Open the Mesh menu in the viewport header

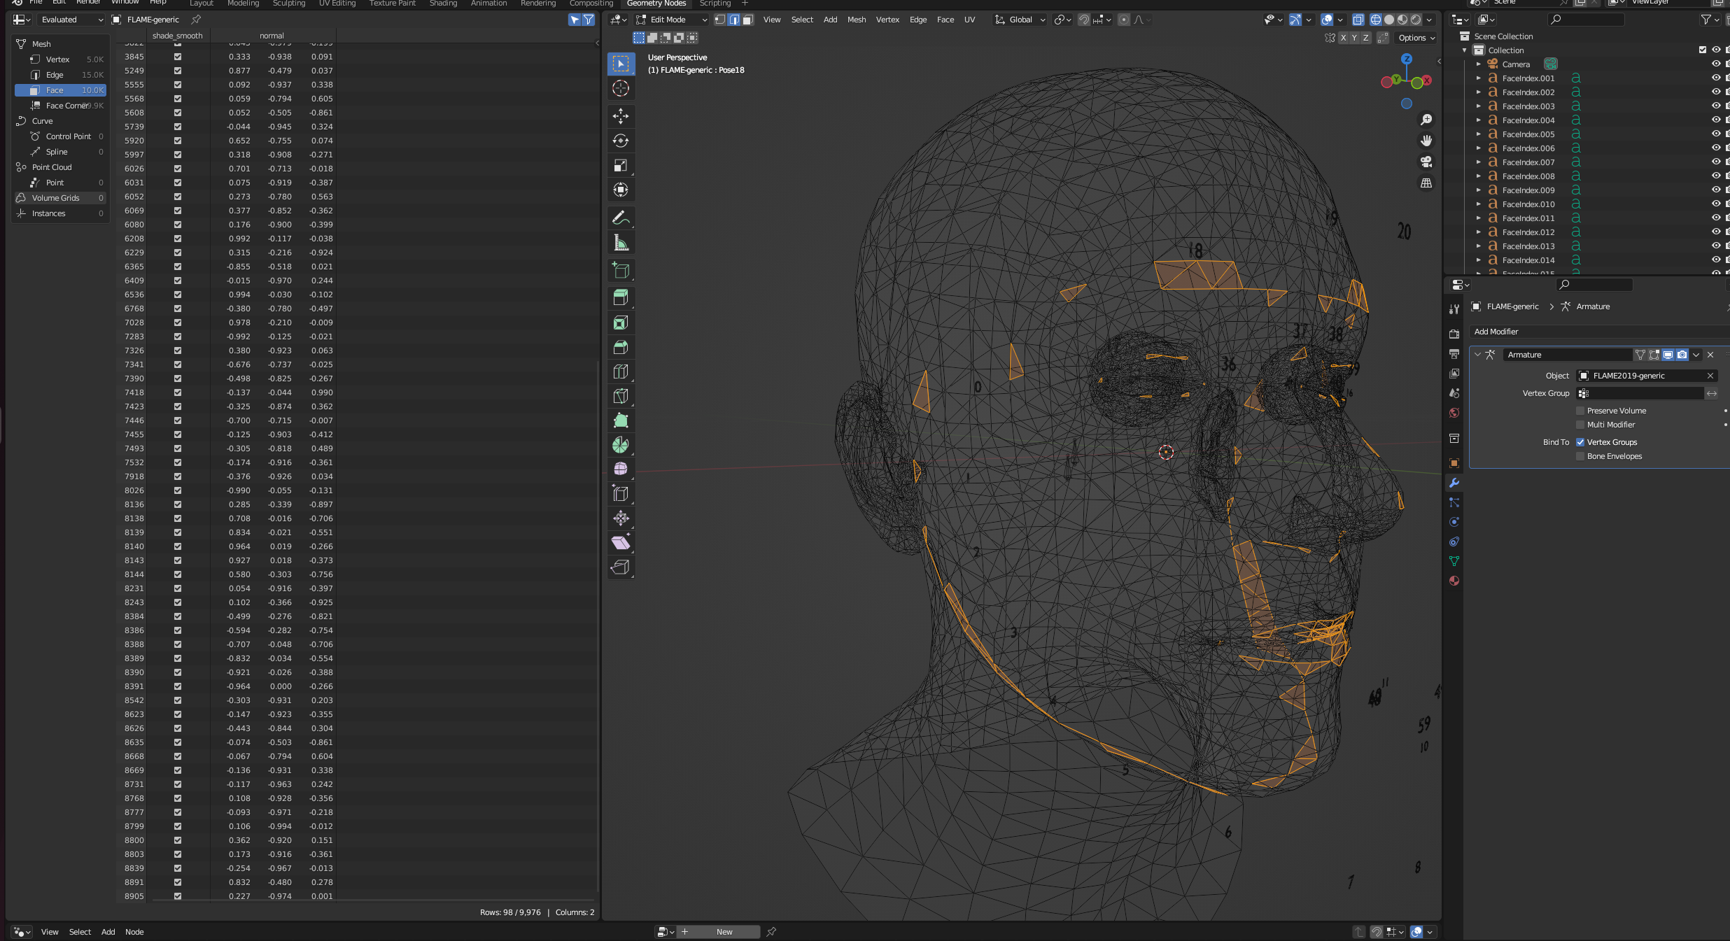856,20
